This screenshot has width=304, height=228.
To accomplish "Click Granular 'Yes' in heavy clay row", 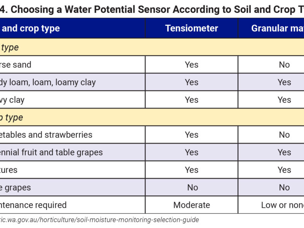I will pyautogui.click(x=284, y=100).
